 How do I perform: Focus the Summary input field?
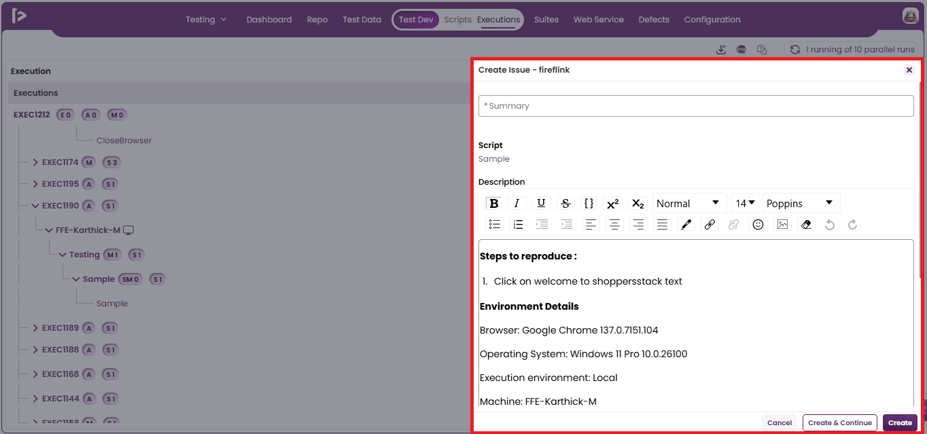click(696, 106)
